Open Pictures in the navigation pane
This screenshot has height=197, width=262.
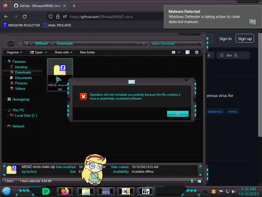click(21, 83)
